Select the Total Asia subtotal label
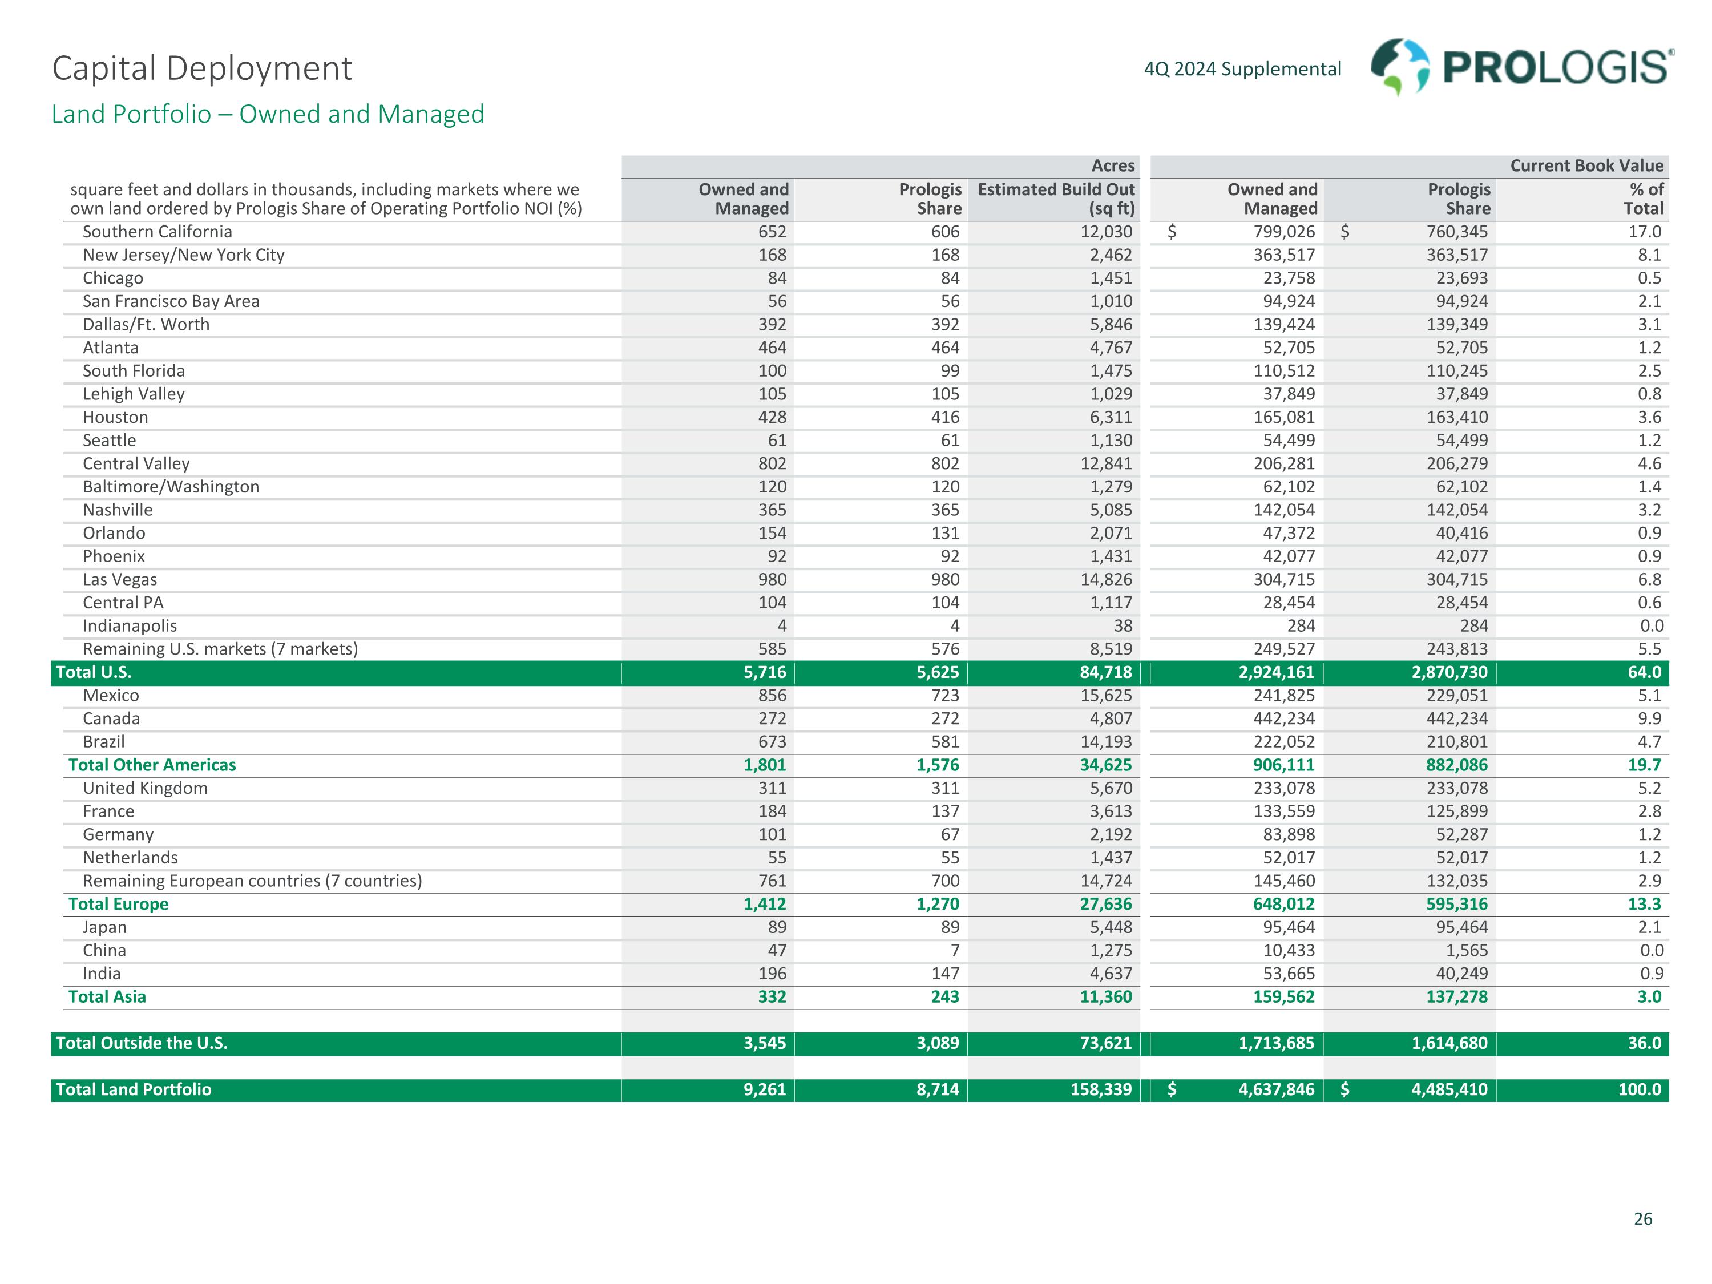 107,997
